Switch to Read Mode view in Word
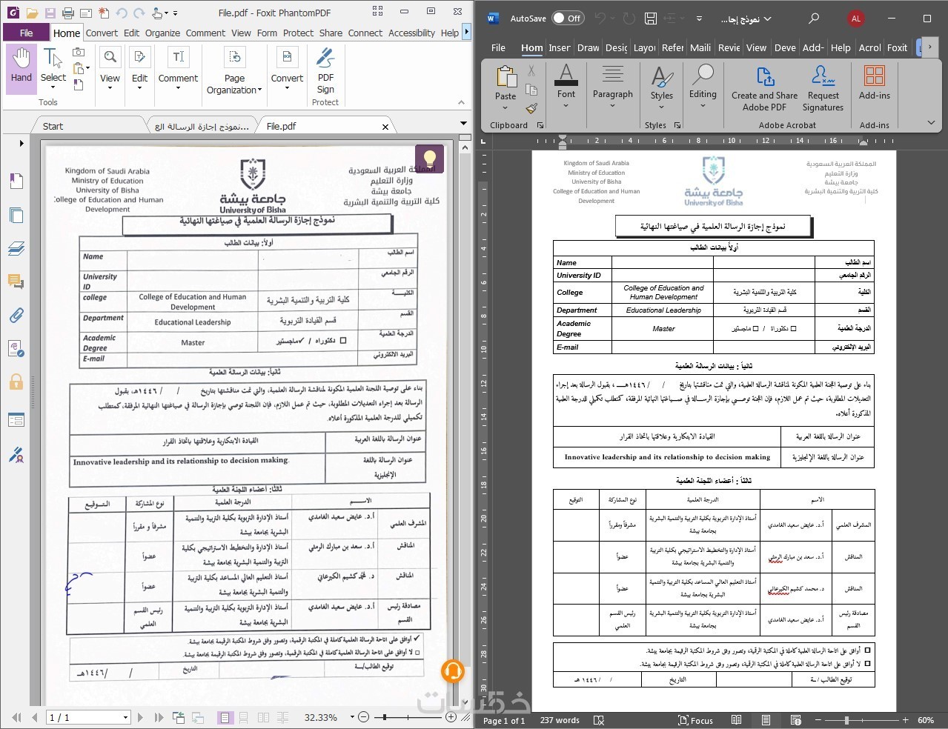The height and width of the screenshot is (729, 948). click(x=736, y=720)
